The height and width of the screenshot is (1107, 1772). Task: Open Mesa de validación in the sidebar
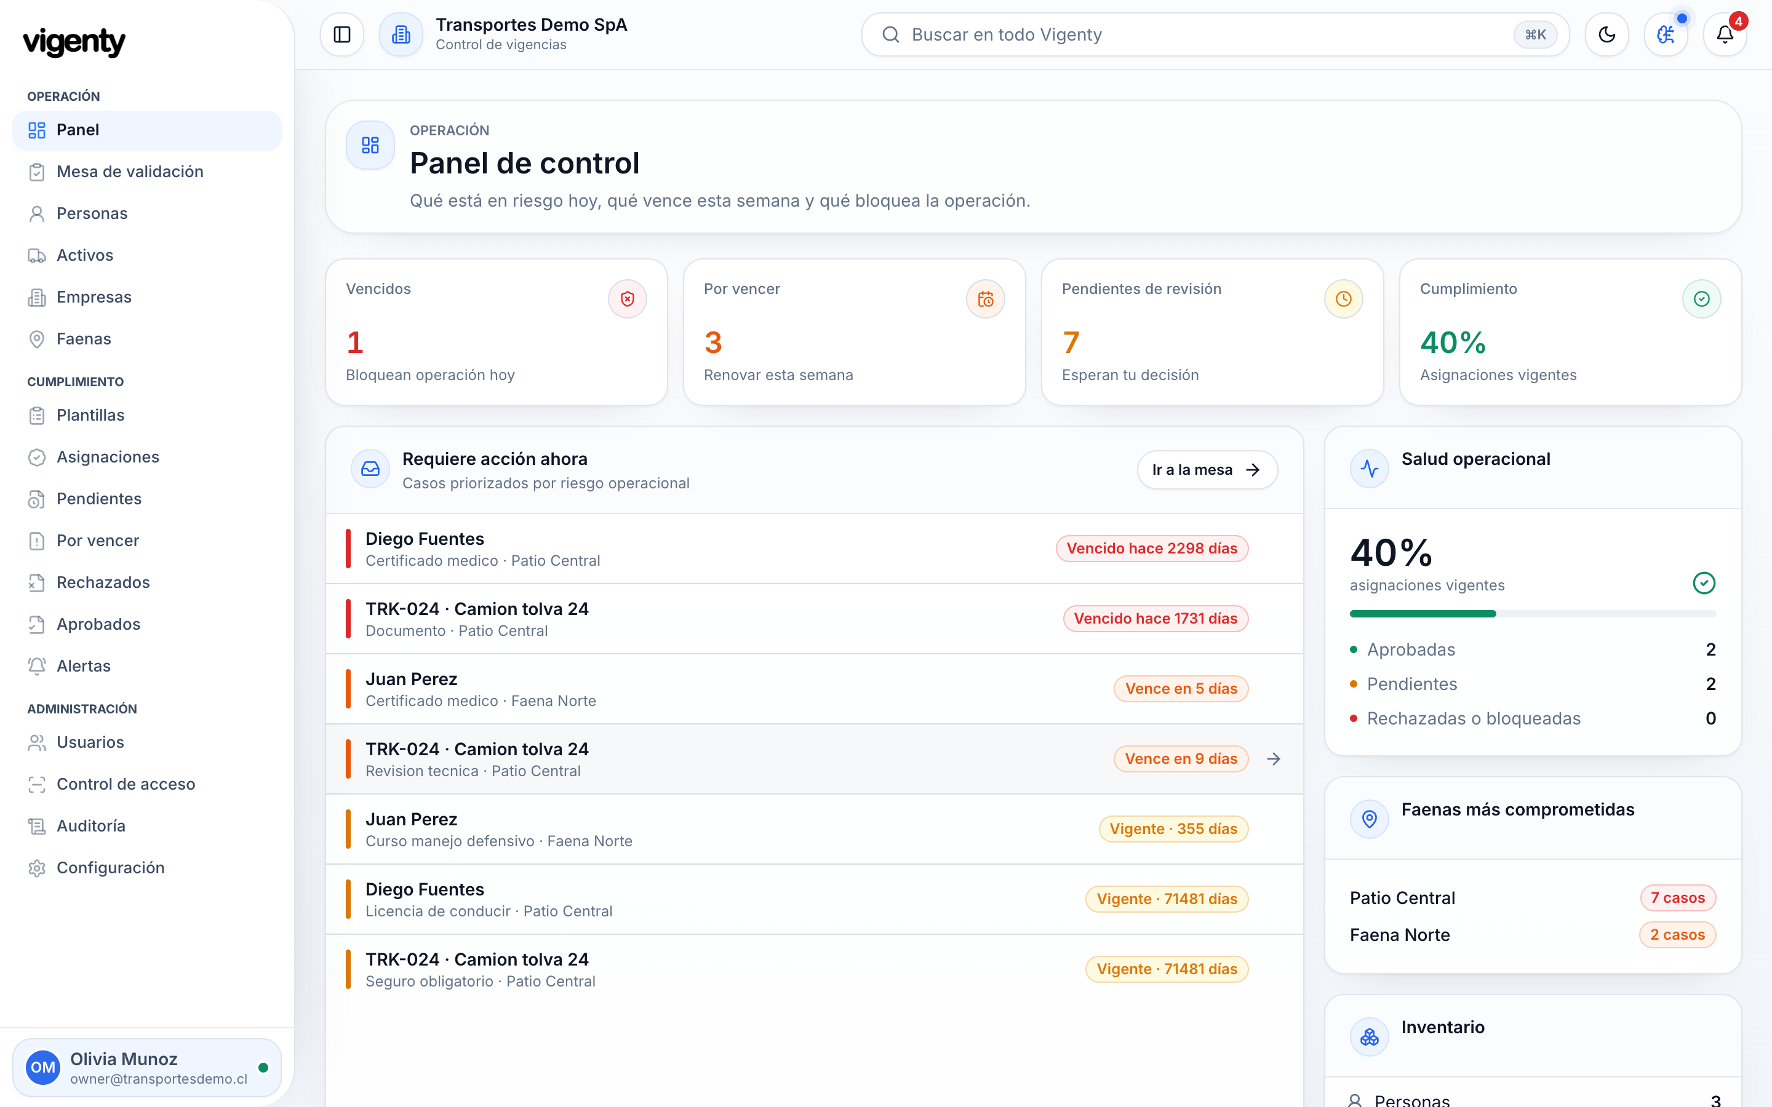[147, 172]
